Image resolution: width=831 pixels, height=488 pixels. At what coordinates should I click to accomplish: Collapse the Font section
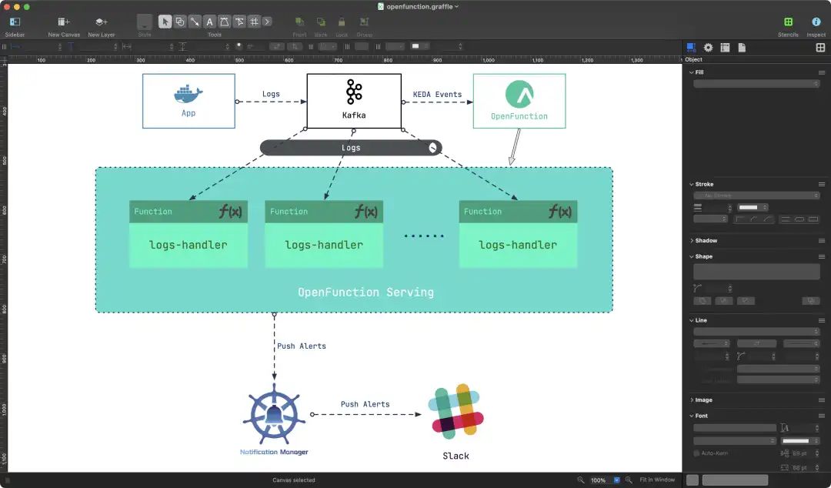691,416
